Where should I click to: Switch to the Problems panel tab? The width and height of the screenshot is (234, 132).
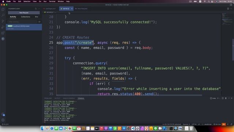pyautogui.click(x=48, y=98)
